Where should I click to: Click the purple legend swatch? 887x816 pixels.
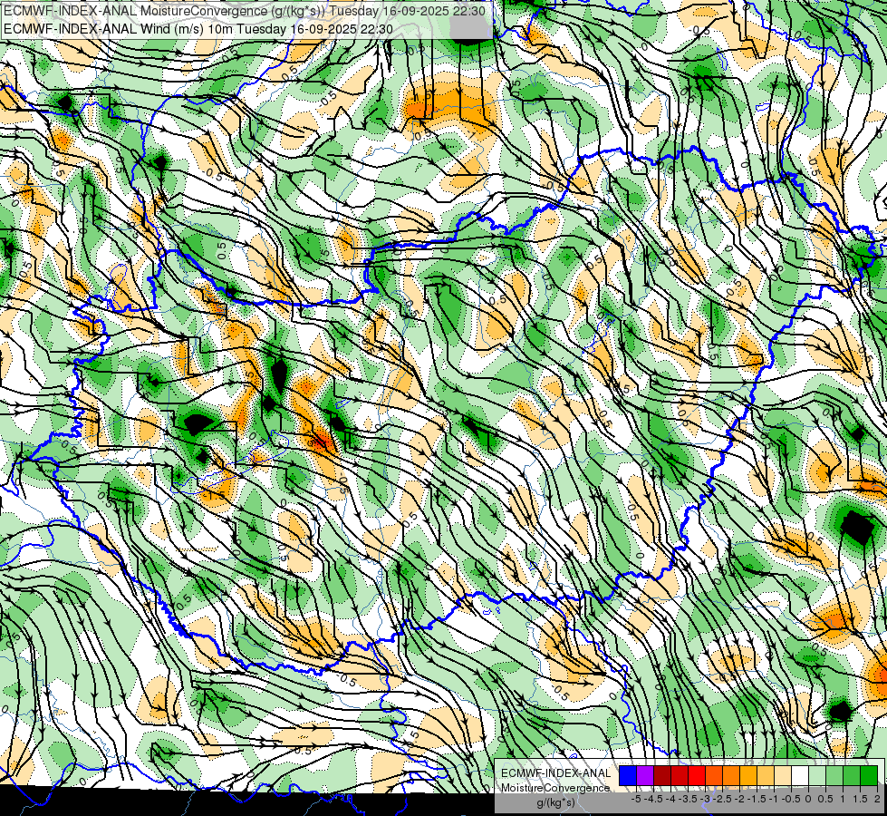(645, 776)
